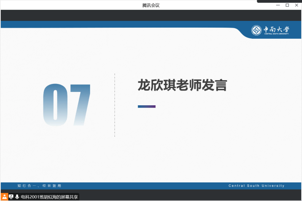Viewport: 302px width, 201px height.
Task: Click the orange host avatar icon
Action: tap(5, 197)
